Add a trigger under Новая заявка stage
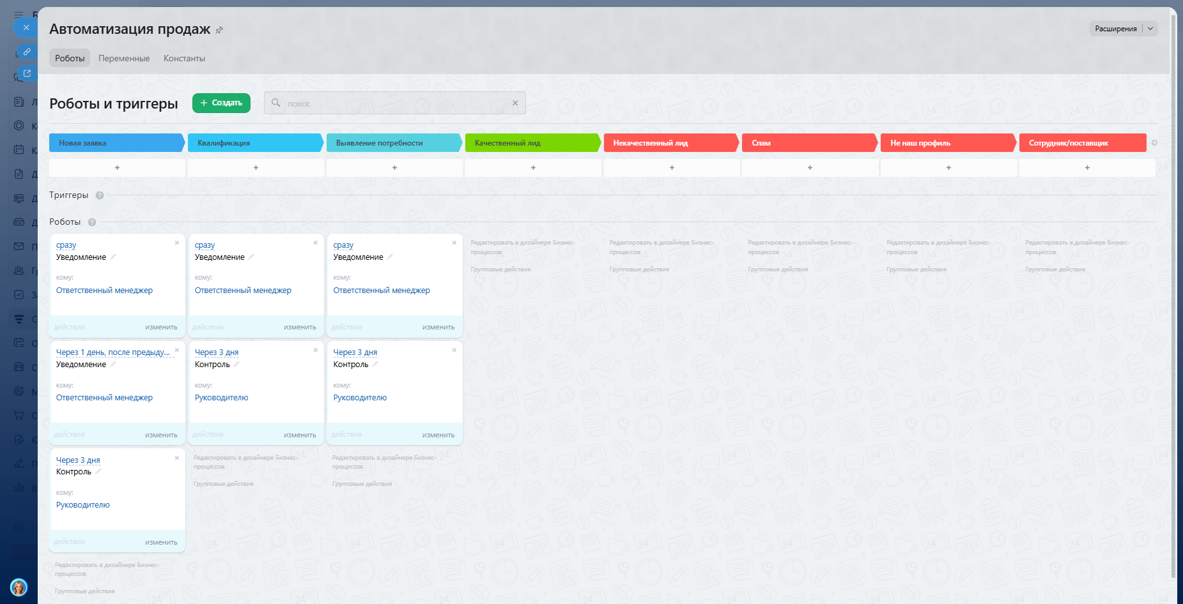1183x604 pixels. pos(117,167)
